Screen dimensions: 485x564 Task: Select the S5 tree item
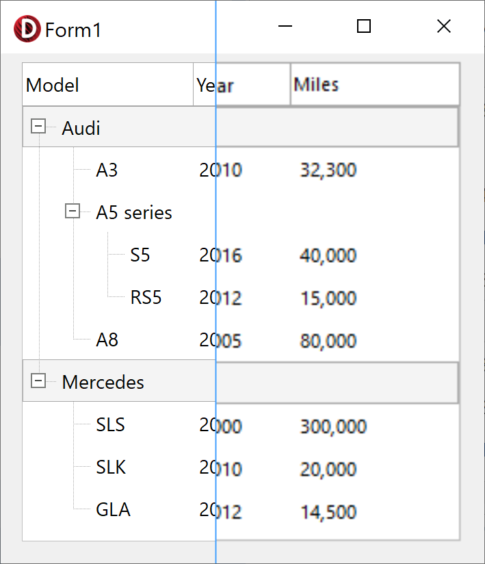[x=140, y=255]
